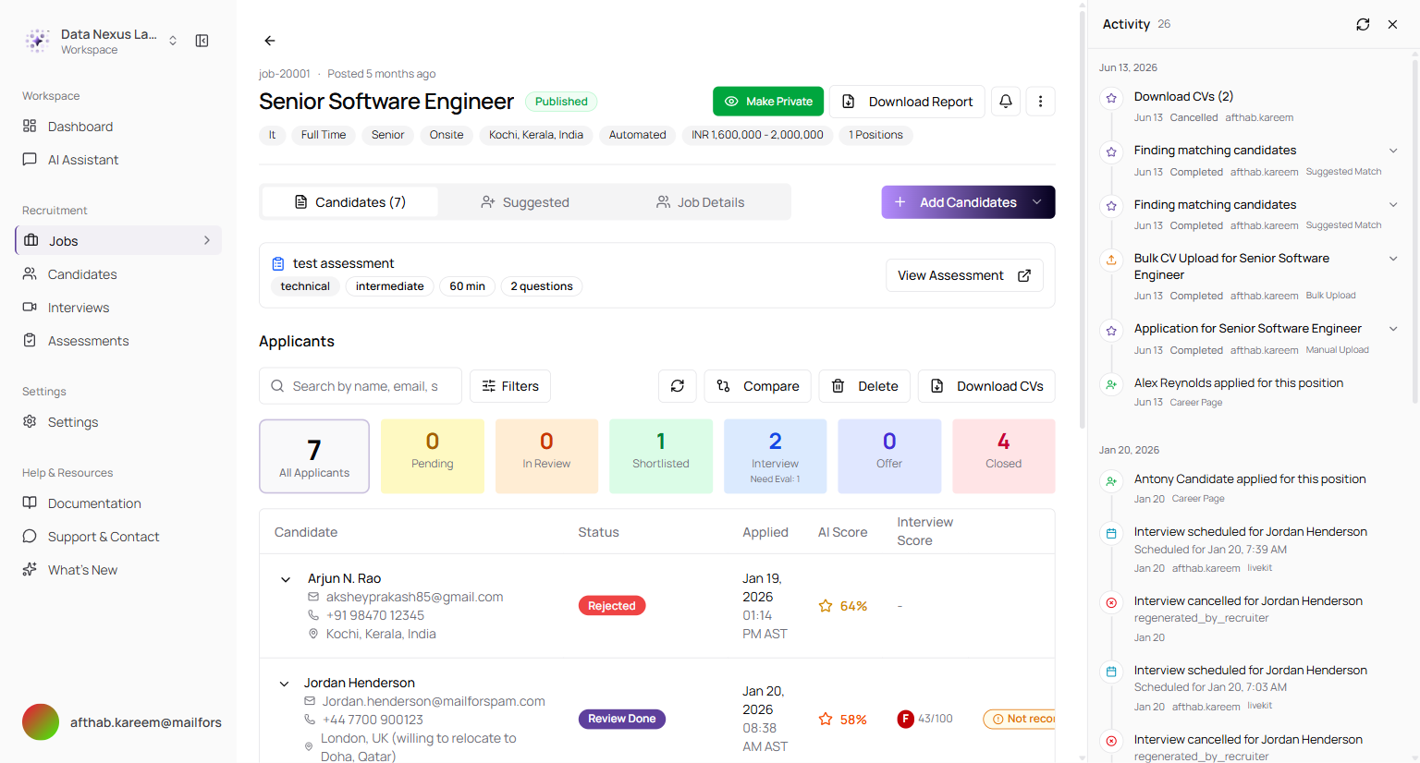Star the Download CVs activity entry
The height and width of the screenshot is (763, 1420).
point(1111,98)
